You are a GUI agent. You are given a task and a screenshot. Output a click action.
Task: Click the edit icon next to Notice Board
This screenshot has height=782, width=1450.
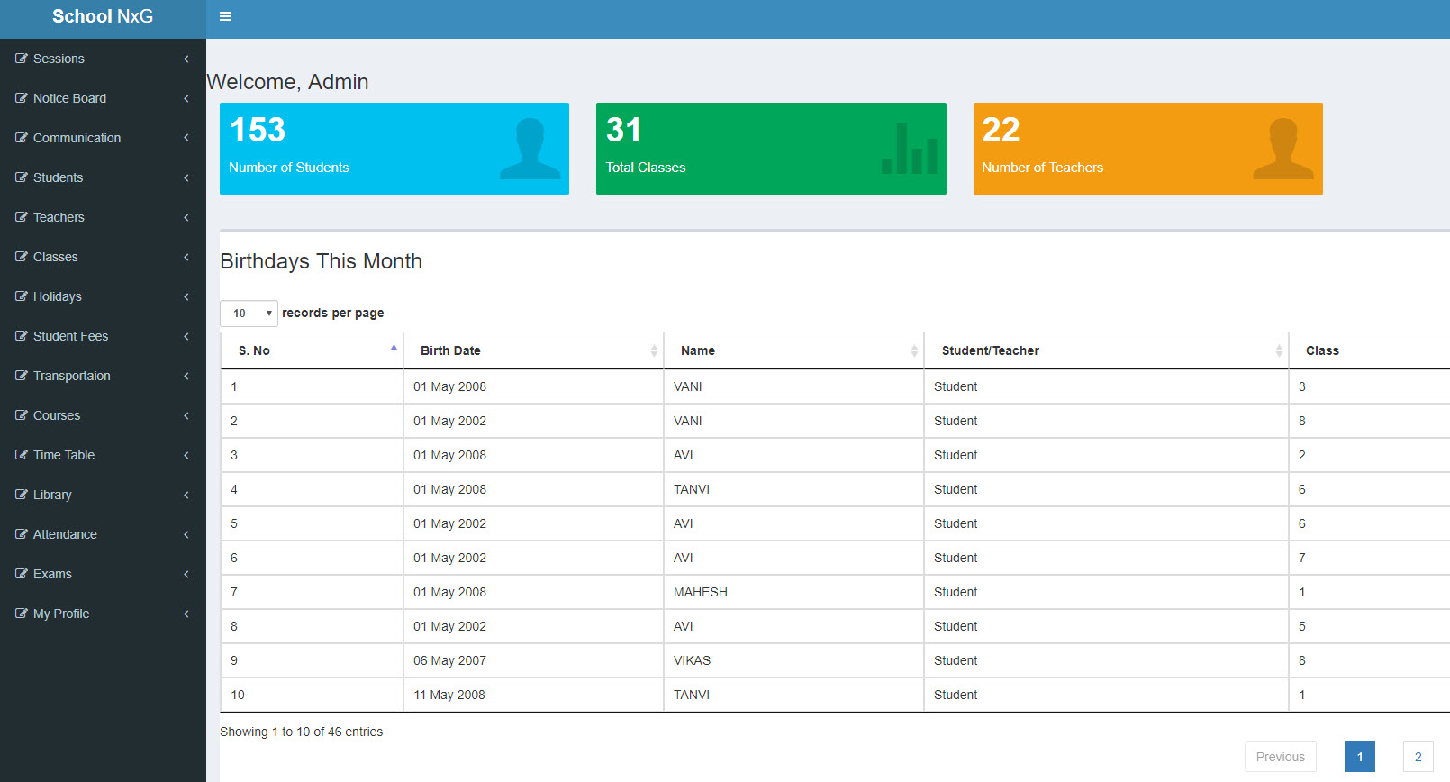pos(22,98)
